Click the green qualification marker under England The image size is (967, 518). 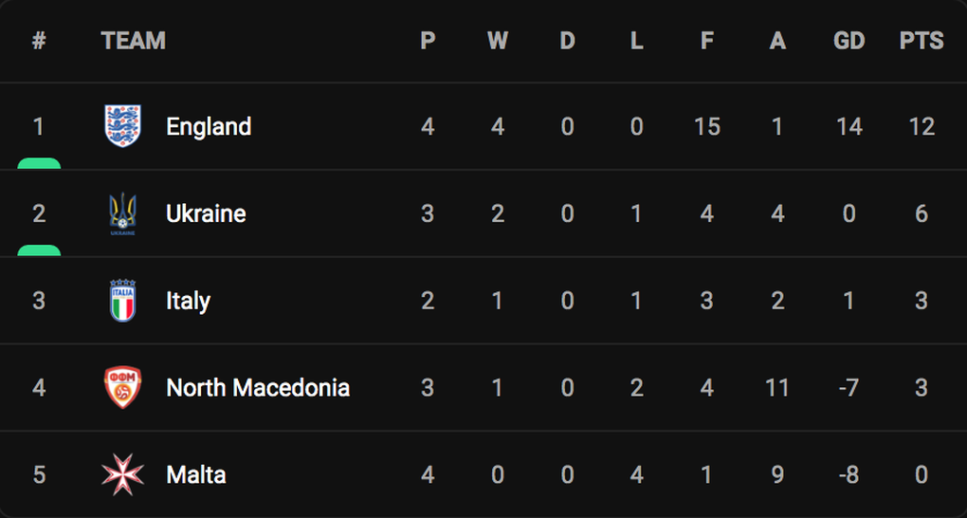pos(39,163)
